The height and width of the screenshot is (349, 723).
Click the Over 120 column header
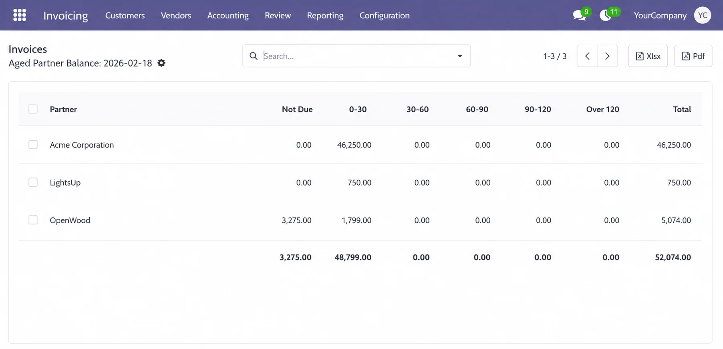(602, 109)
